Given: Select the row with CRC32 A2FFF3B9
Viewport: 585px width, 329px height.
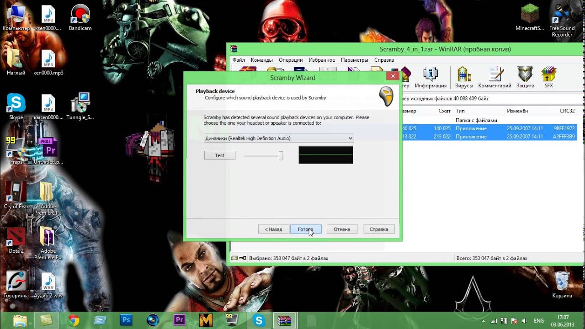Looking at the screenshot, I should coord(489,137).
